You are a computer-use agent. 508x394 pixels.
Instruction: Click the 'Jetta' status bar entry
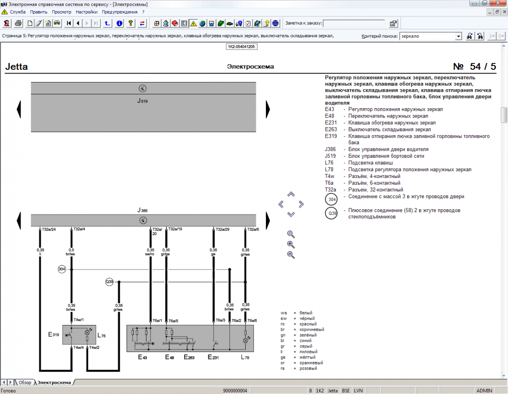333,391
